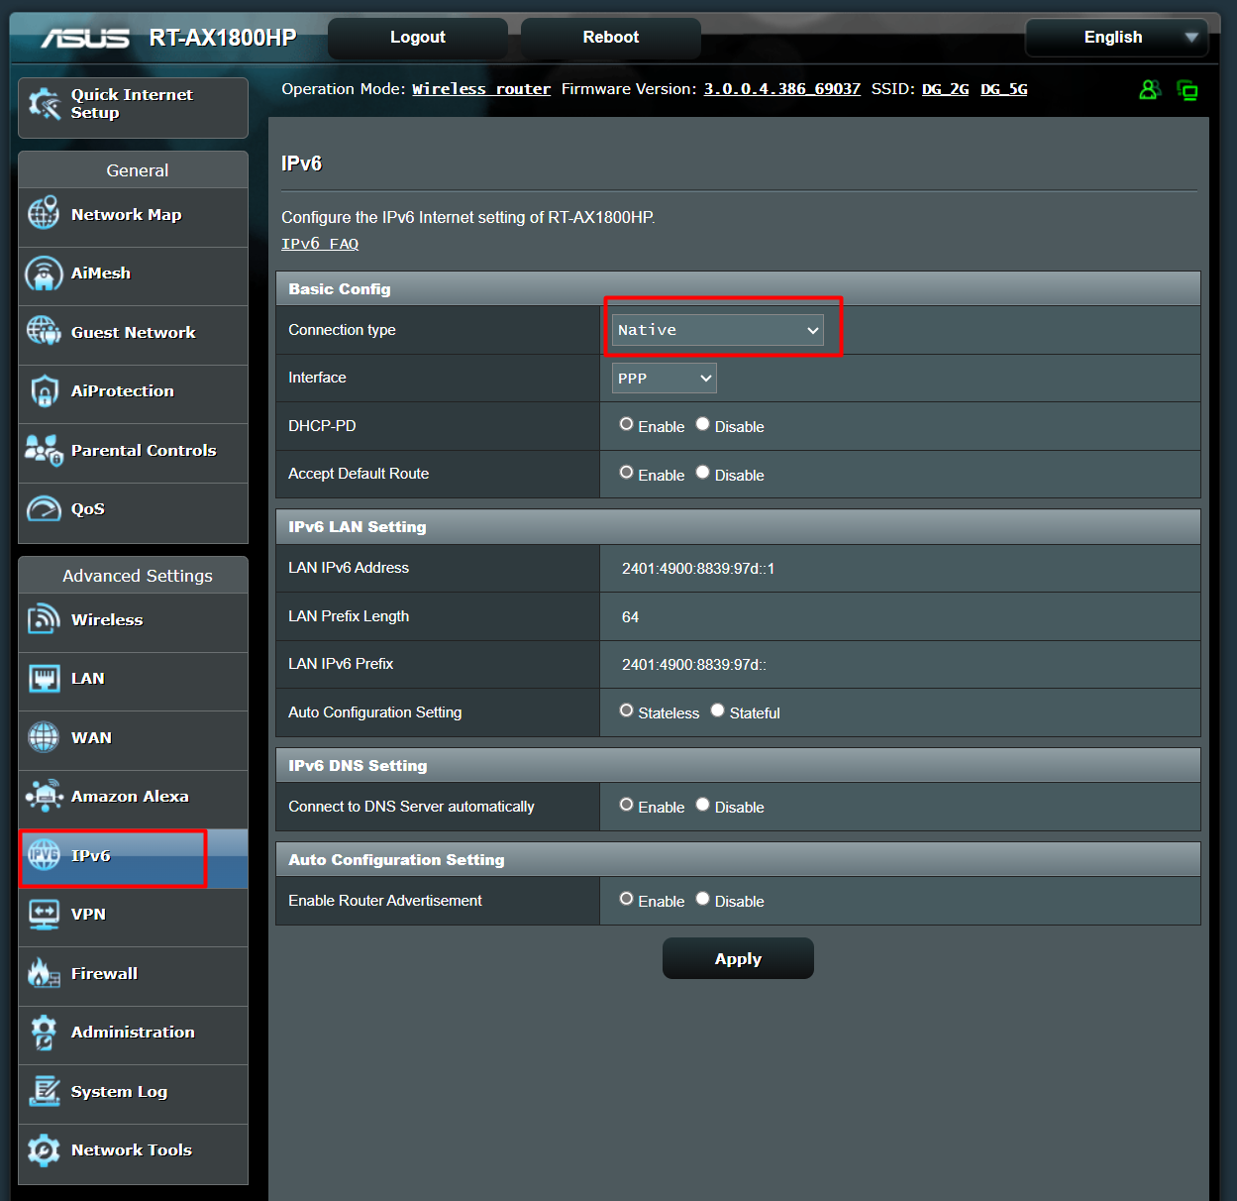The image size is (1237, 1201).
Task: Open AiMesh via its sidebar icon
Action: click(x=44, y=273)
